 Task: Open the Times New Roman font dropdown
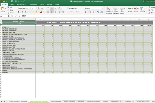click(x=29, y=8)
